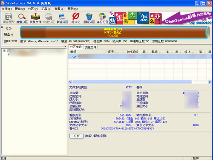Collapse the disk tree root node
213x160 pixels.
(4, 50)
